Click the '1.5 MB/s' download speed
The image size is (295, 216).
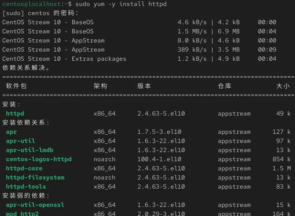[x=192, y=32]
